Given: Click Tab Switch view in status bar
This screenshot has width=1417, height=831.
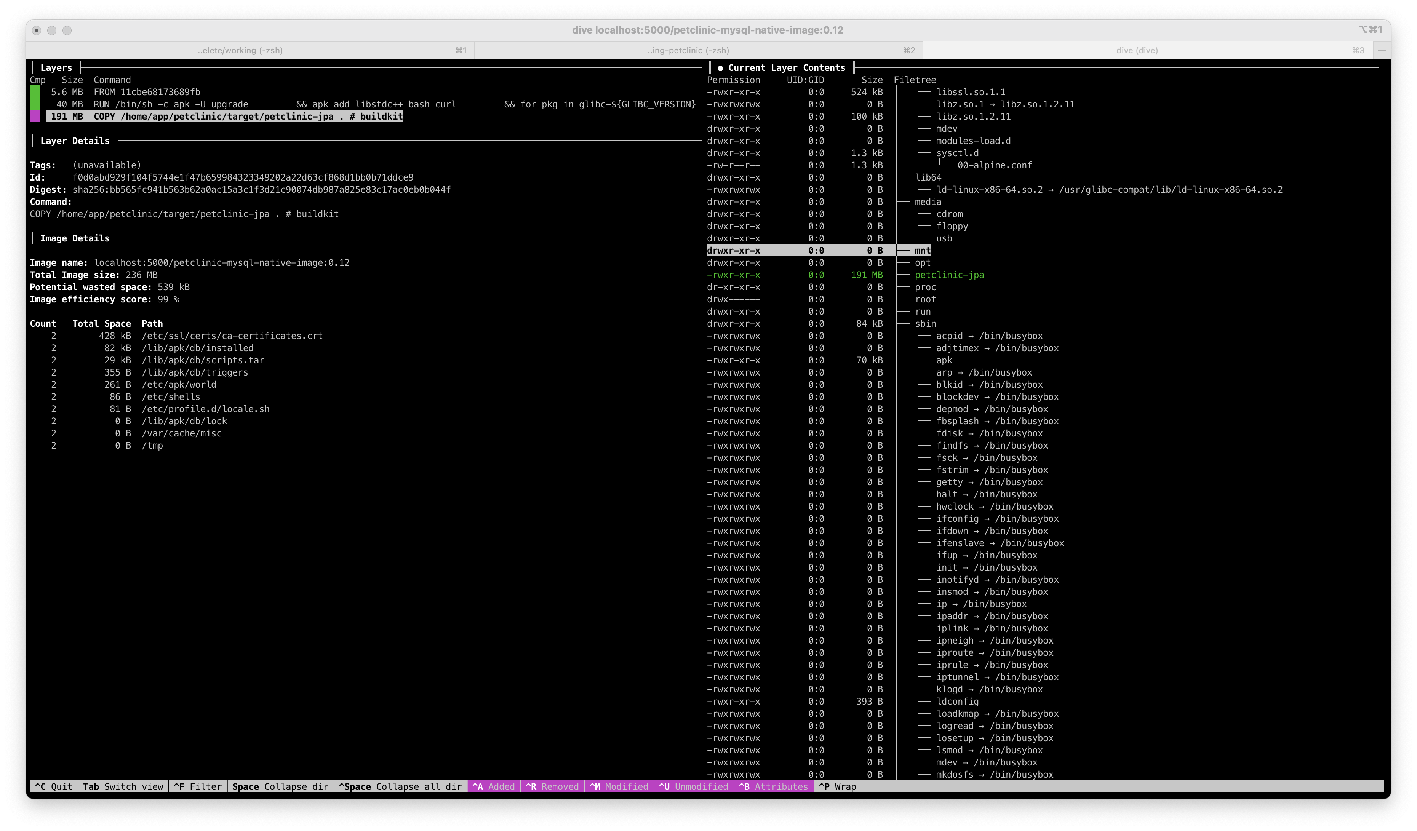Looking at the screenshot, I should 123,786.
